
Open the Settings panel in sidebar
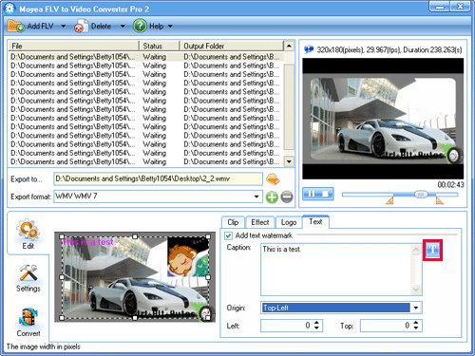28,278
